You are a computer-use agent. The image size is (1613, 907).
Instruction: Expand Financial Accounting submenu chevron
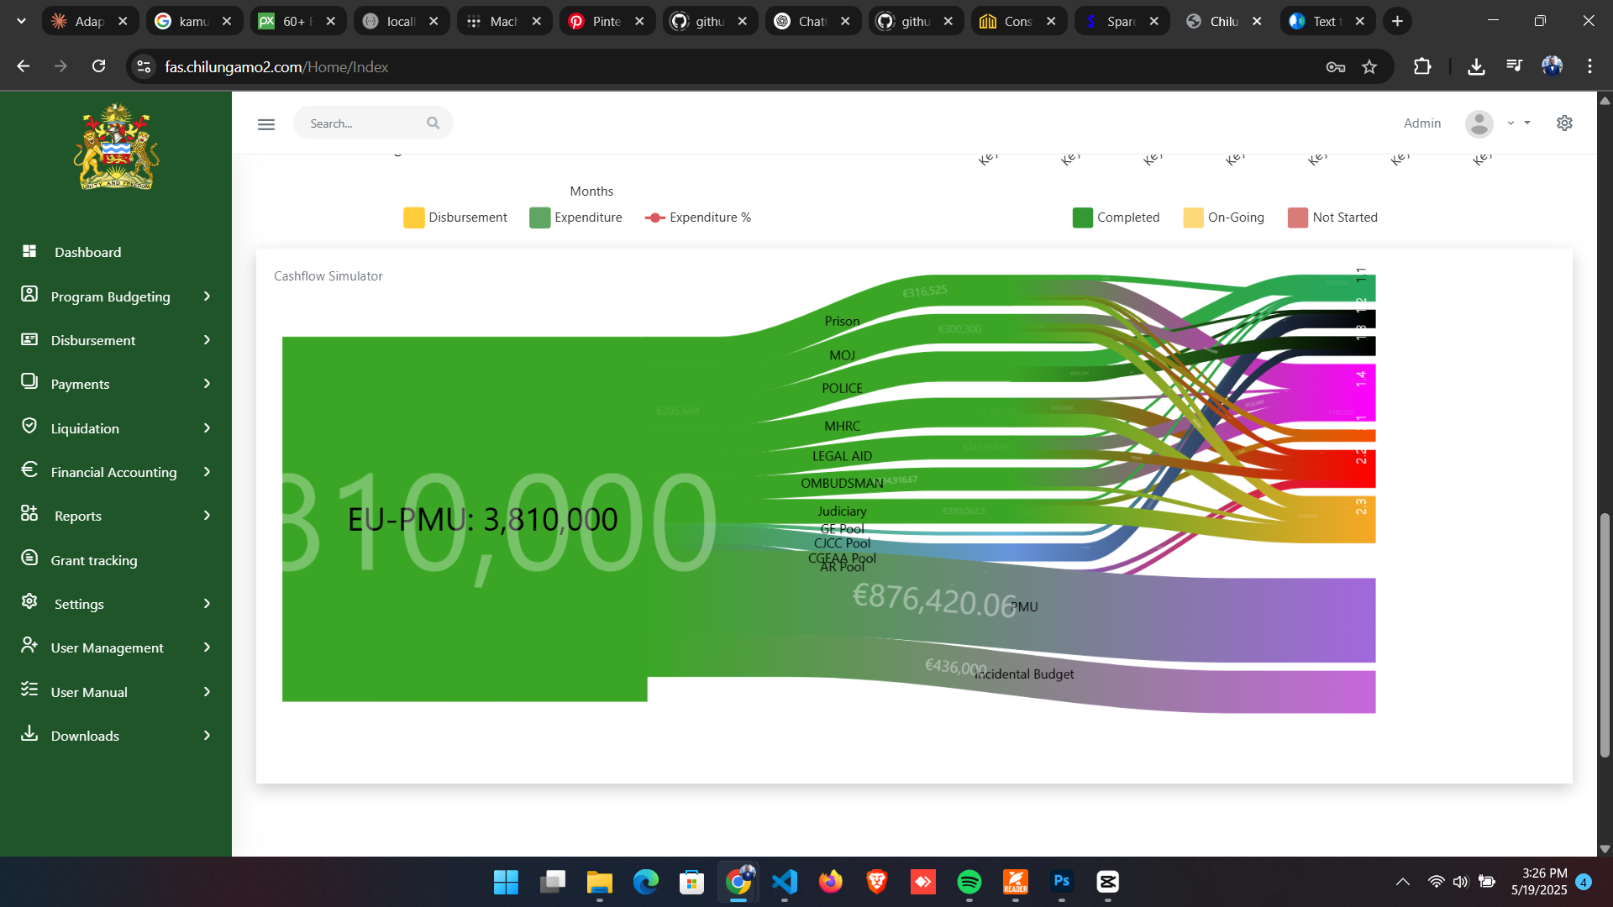point(207,472)
